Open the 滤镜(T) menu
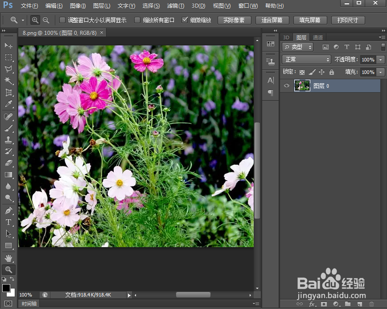Image resolution: width=387 pixels, height=309 pixels. 176,6
